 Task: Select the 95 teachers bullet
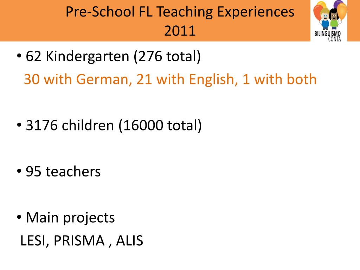[59, 172]
